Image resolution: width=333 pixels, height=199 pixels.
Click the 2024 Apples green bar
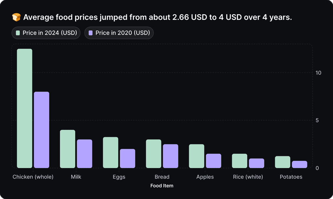point(196,156)
